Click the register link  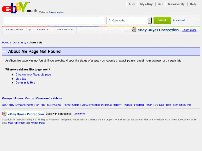click(60, 12)
